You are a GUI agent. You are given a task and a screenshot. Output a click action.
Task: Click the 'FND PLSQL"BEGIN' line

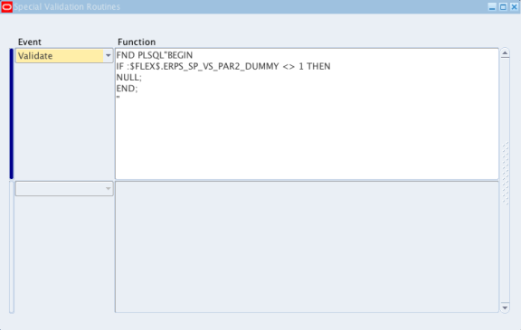(x=155, y=55)
